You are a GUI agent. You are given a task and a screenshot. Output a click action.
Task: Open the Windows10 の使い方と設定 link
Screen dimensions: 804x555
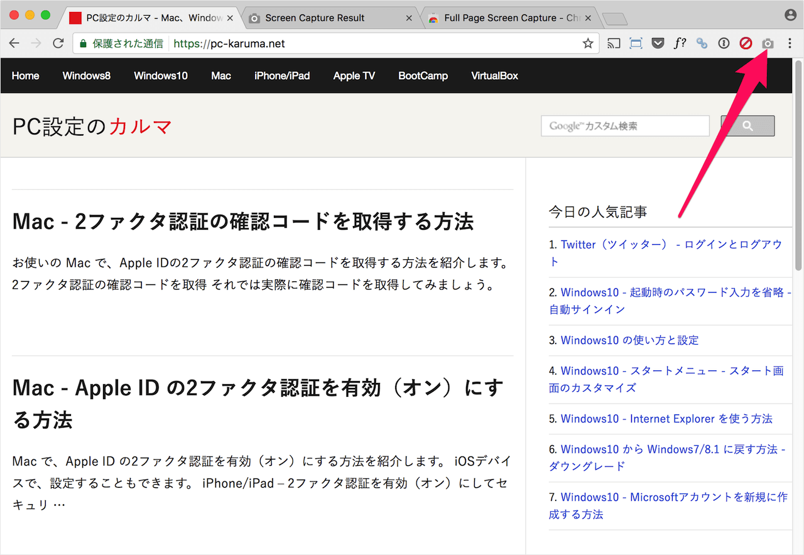tap(629, 340)
